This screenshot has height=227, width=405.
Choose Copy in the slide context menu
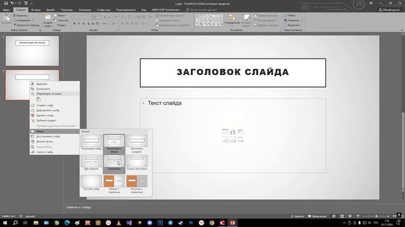(x=55, y=89)
